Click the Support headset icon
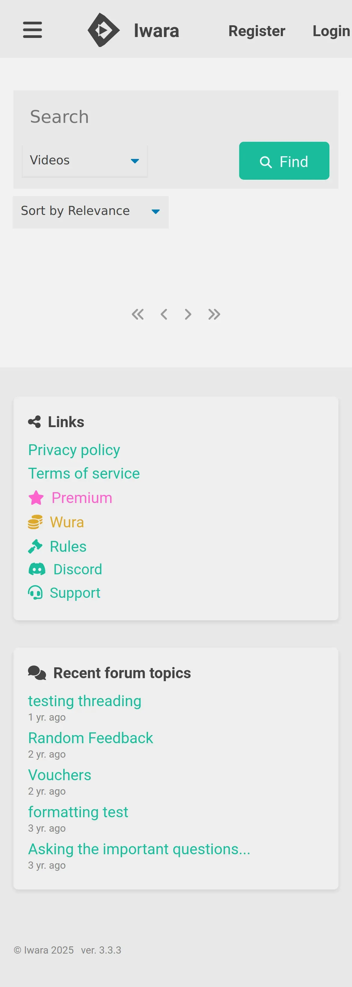The image size is (352, 987). 35,593
